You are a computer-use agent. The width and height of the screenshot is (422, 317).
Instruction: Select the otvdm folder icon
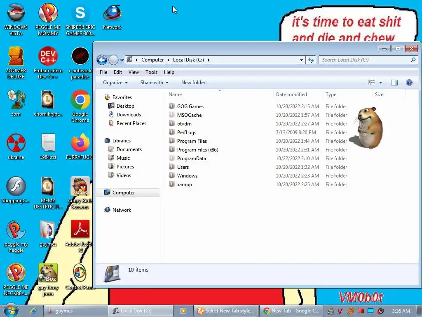172,123
